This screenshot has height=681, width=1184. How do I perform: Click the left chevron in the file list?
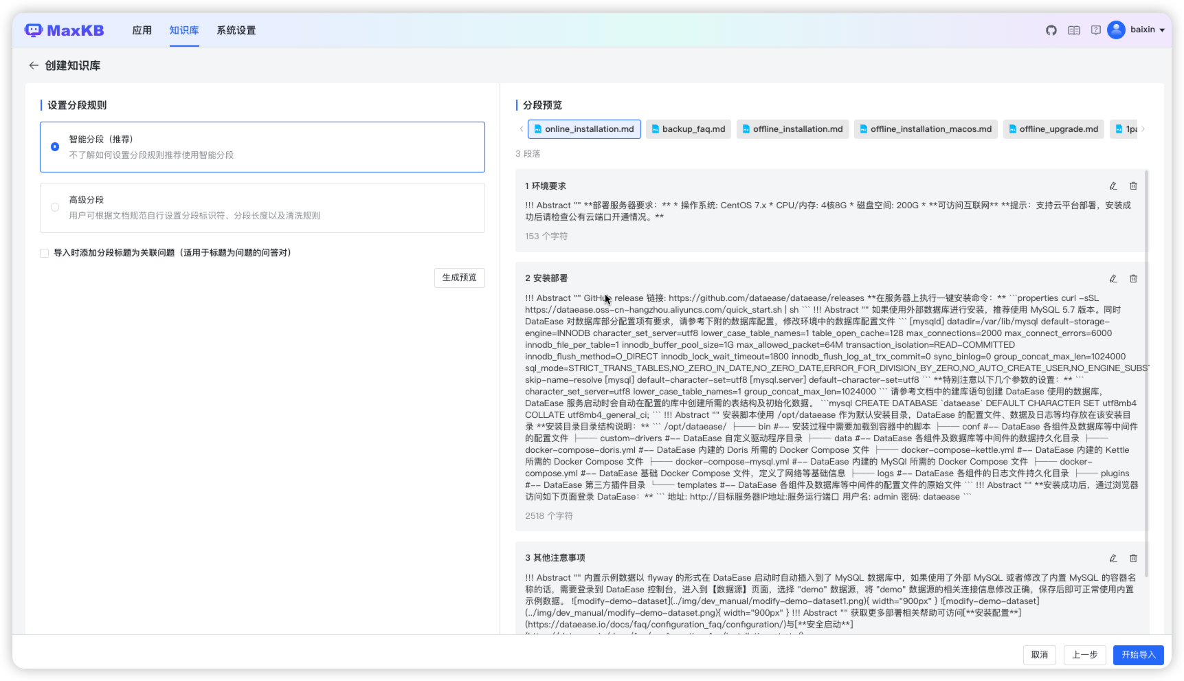521,129
